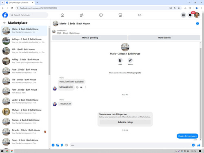Image resolution: width=204 pixels, height=153 pixels.
Task: Reply to 'Message sent' message
Action: 81,87
